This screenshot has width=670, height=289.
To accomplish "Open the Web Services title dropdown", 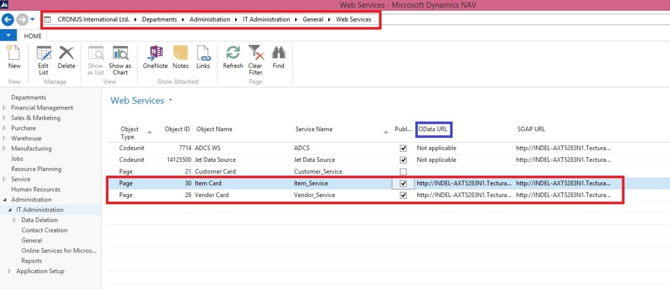I will 170,100.
